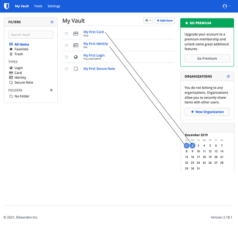This screenshot has height=225, width=238.
Task: Select December 1 in the calendar
Action: tap(187, 146)
